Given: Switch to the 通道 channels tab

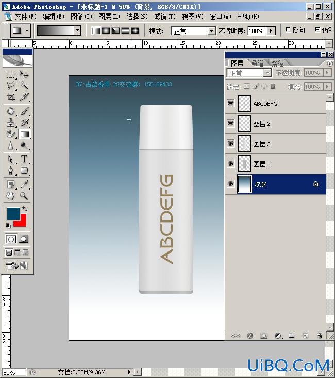Looking at the screenshot, I should click(x=258, y=63).
